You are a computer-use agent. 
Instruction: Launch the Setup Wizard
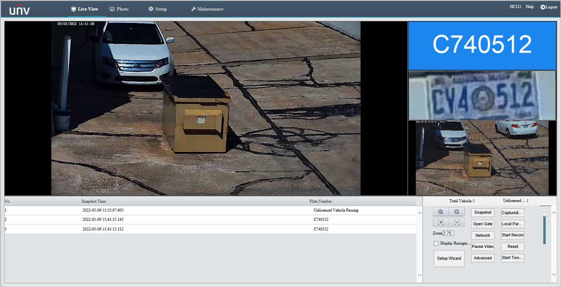(x=449, y=258)
